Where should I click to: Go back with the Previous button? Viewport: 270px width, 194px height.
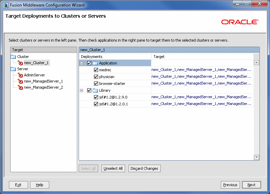point(230,185)
